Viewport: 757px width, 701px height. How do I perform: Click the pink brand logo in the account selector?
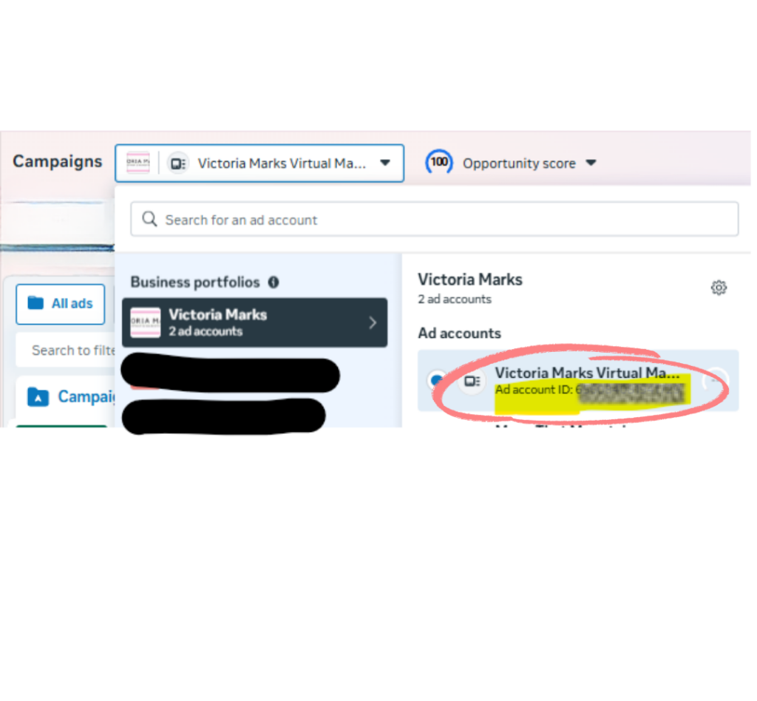(138, 163)
